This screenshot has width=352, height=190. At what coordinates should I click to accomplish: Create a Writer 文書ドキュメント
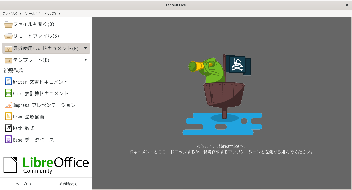(x=46, y=82)
